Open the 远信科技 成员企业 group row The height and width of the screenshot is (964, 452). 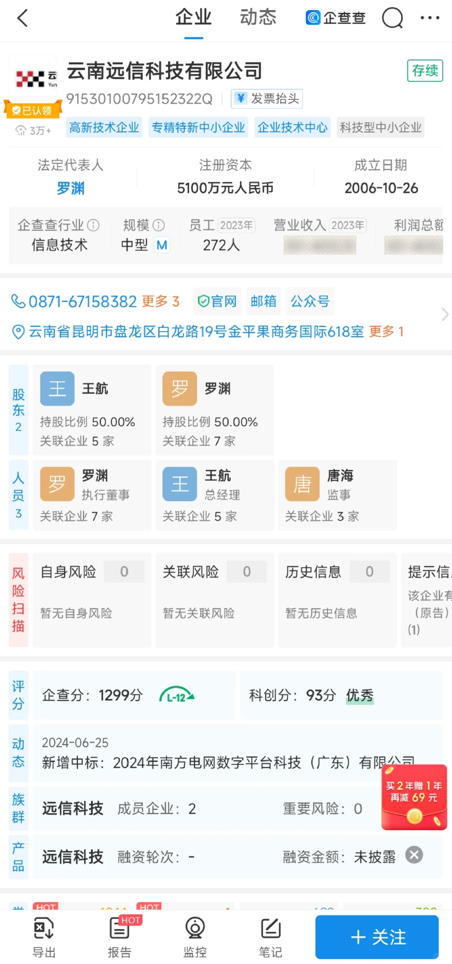coord(238,808)
